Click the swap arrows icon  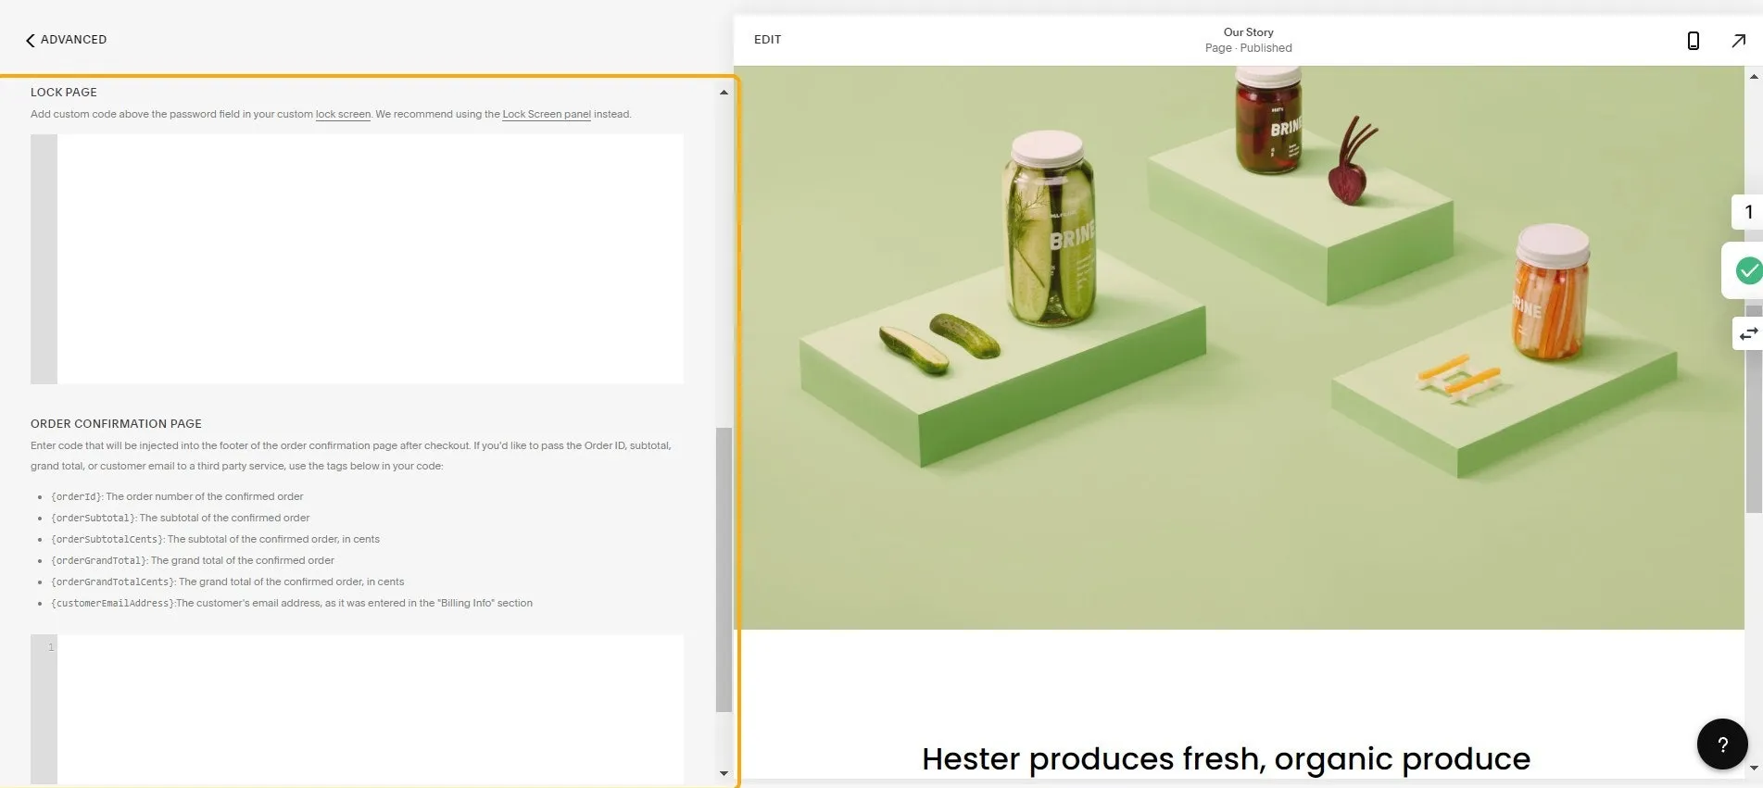1748,333
